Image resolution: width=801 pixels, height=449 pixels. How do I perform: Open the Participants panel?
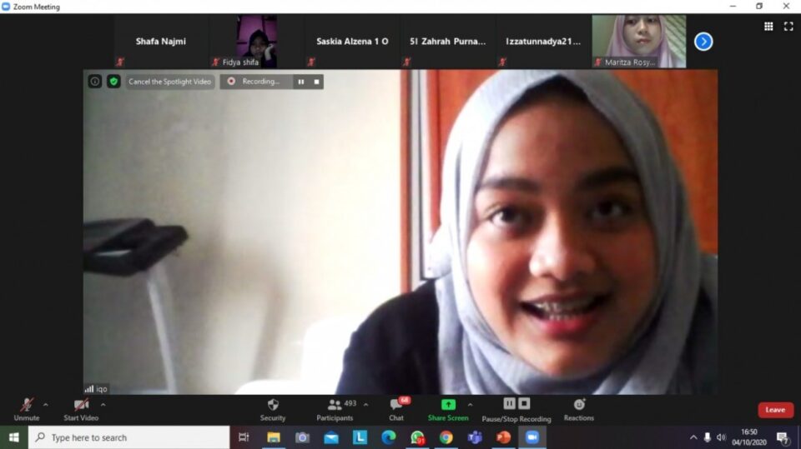click(x=335, y=410)
